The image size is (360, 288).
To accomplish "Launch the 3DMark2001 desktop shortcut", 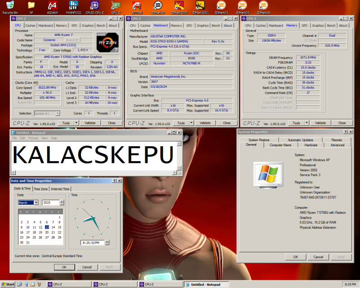I will tap(200, 7).
